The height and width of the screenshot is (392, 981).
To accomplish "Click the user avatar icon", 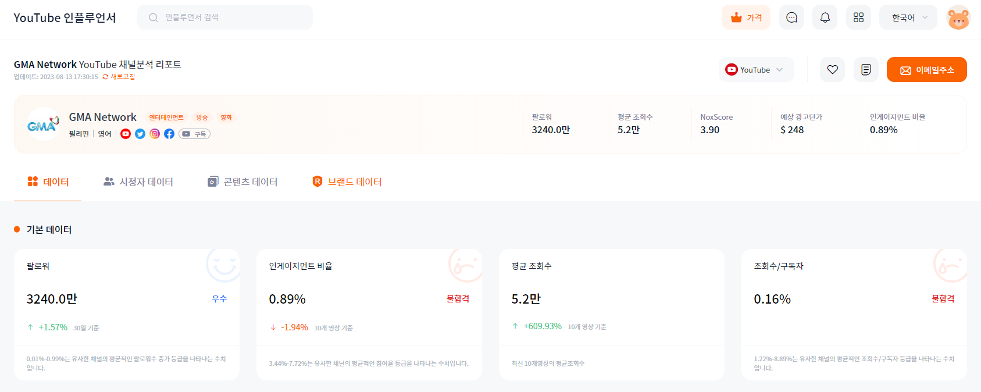I will 958,17.
